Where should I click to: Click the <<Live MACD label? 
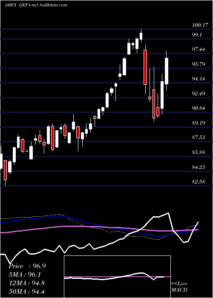(179, 287)
